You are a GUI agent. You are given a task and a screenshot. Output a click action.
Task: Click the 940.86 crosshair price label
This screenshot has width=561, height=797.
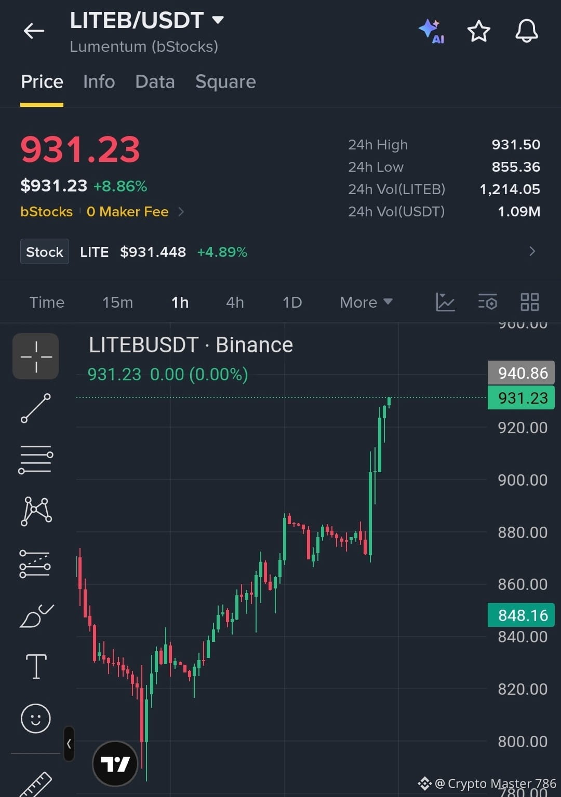(522, 373)
